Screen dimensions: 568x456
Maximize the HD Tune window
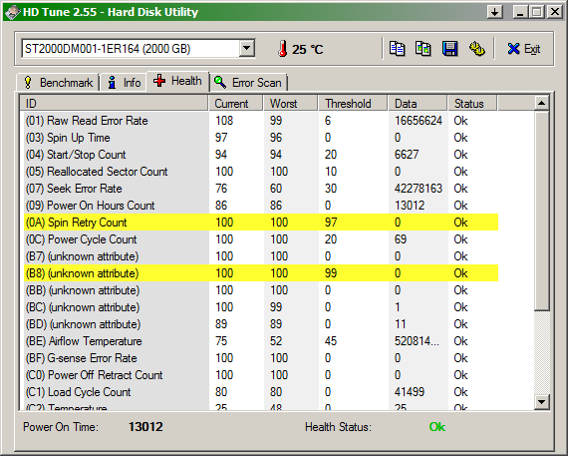coord(537,12)
